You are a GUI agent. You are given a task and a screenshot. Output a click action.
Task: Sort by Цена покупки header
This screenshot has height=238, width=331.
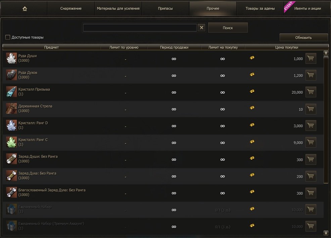pos(286,47)
